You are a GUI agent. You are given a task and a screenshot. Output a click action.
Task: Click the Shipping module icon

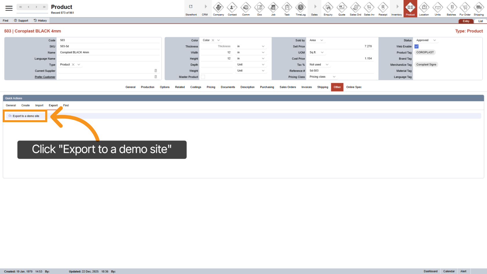click(x=478, y=9)
